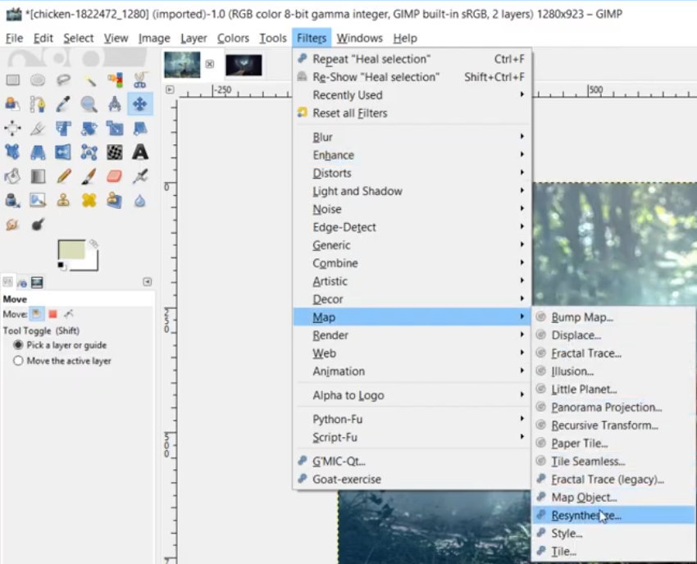Expand the Light and Shadow submenu

pos(412,191)
